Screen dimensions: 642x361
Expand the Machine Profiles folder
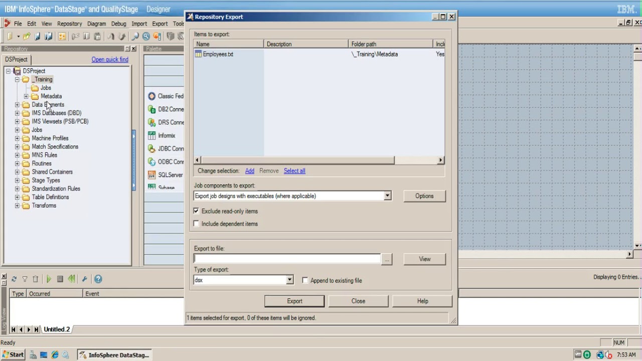click(x=17, y=138)
